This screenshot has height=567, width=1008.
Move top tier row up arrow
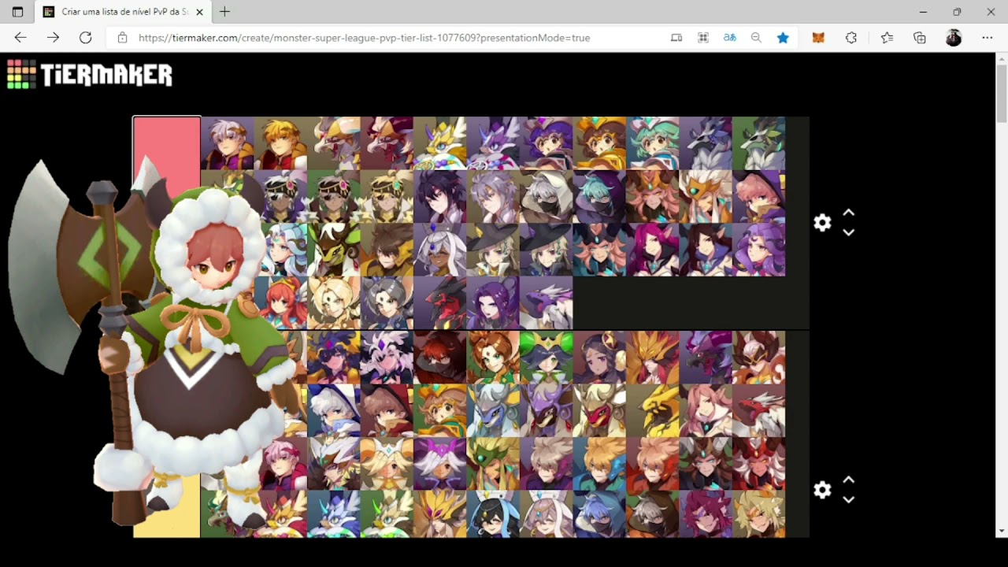pos(848,213)
